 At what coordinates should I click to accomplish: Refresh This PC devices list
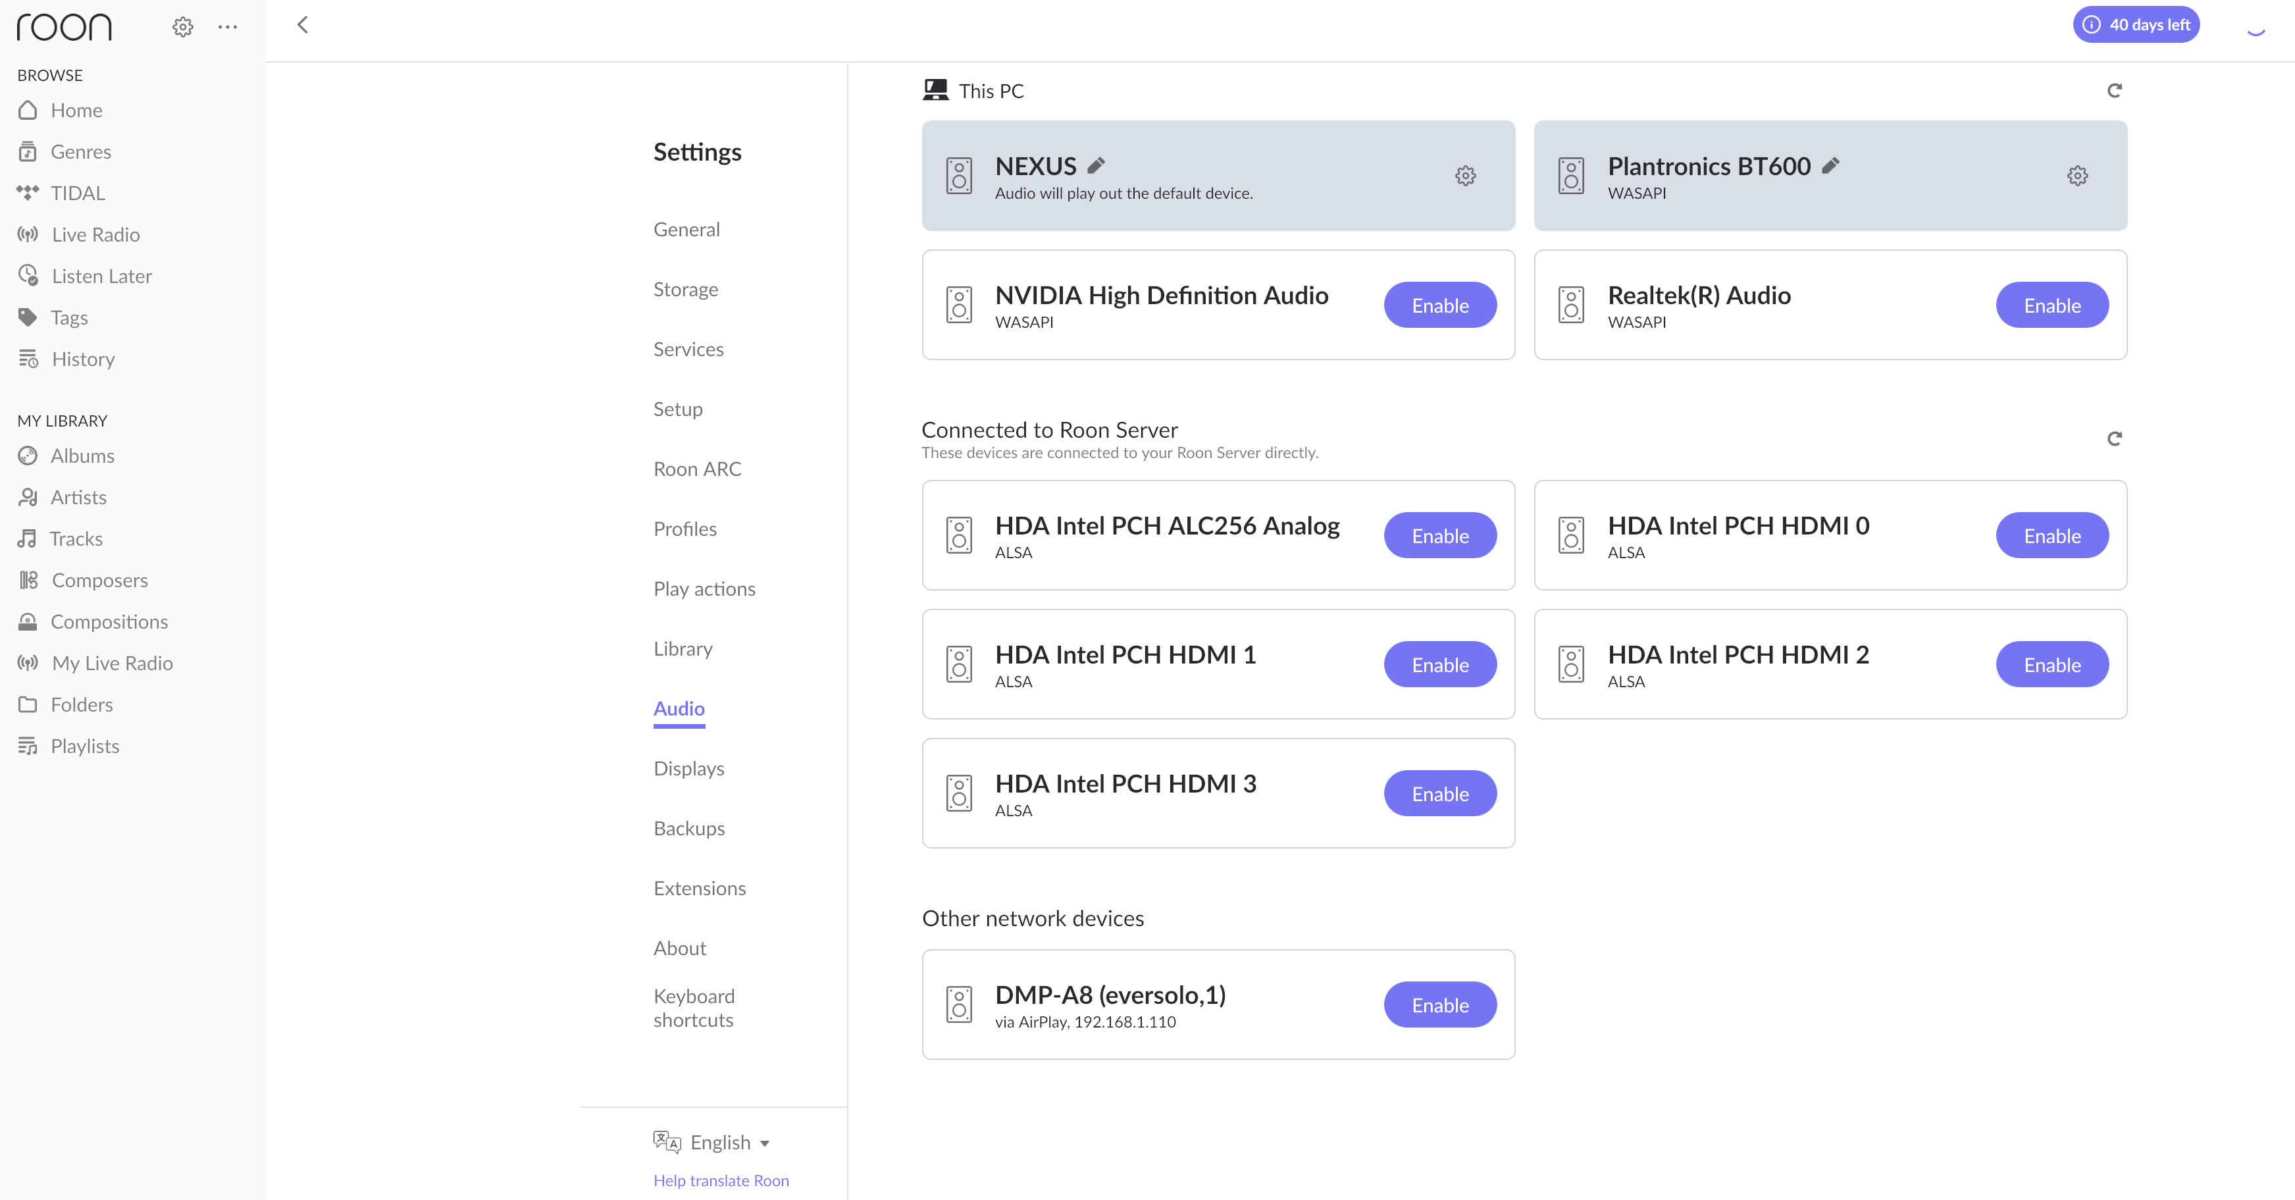tap(2114, 91)
